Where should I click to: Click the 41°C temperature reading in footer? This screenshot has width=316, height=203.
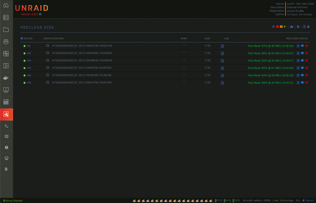coord(219,200)
